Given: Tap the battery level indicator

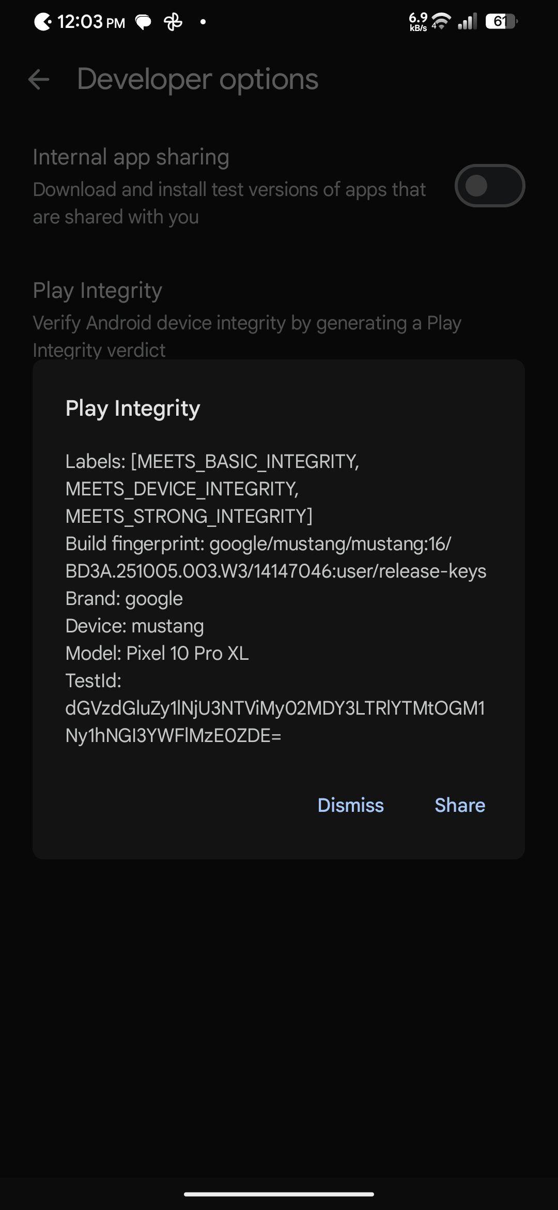Looking at the screenshot, I should click(501, 22).
